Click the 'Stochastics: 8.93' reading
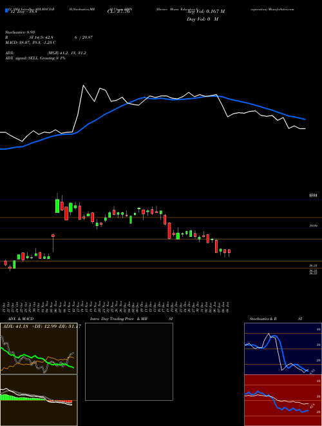322x426 pixels. click(20, 32)
